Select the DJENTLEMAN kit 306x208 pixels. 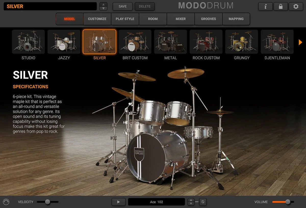pyautogui.click(x=277, y=42)
